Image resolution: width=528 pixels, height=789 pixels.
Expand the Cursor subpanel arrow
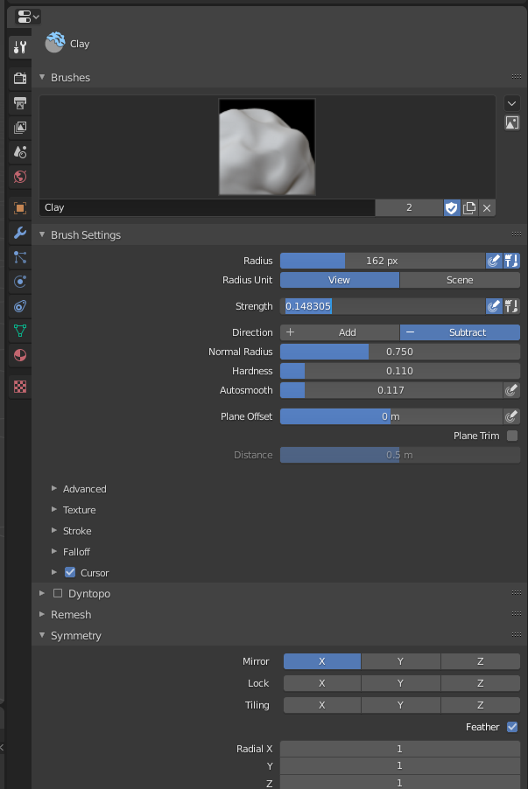click(x=54, y=572)
